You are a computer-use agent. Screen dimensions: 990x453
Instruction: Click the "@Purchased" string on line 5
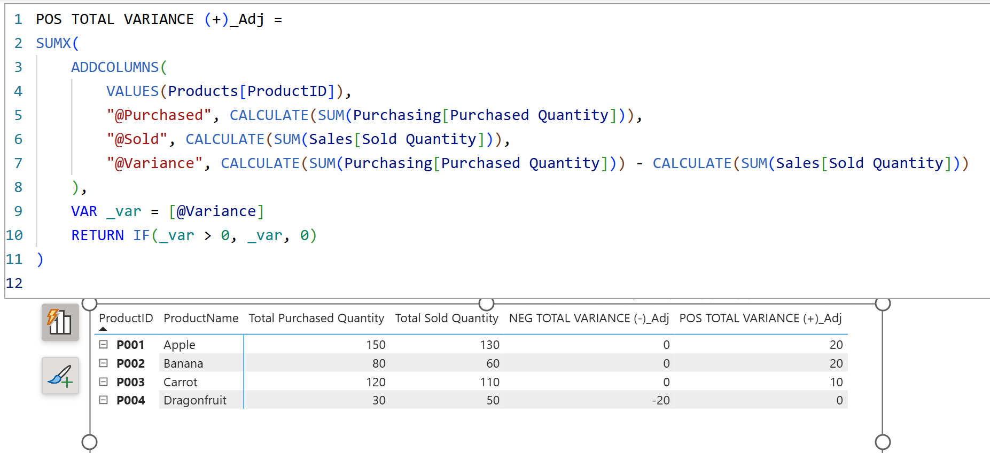click(159, 115)
